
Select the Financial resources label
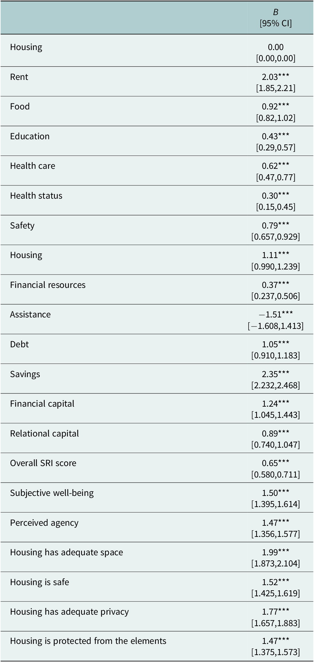48,285
